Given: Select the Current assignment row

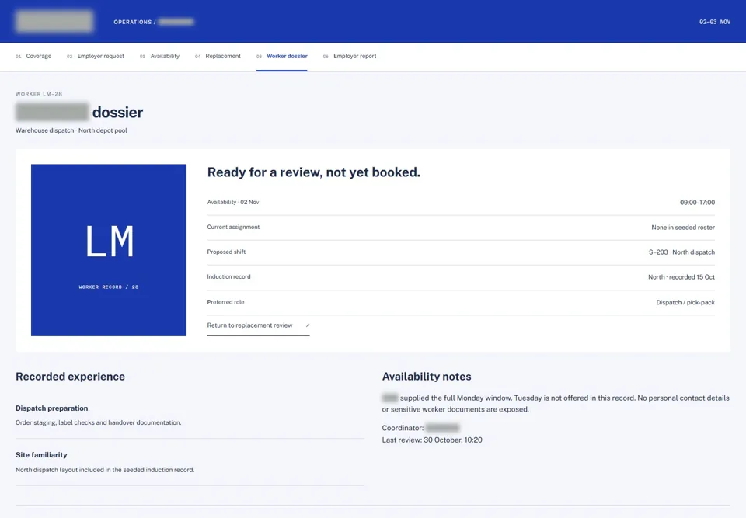Looking at the screenshot, I should coord(461,228).
